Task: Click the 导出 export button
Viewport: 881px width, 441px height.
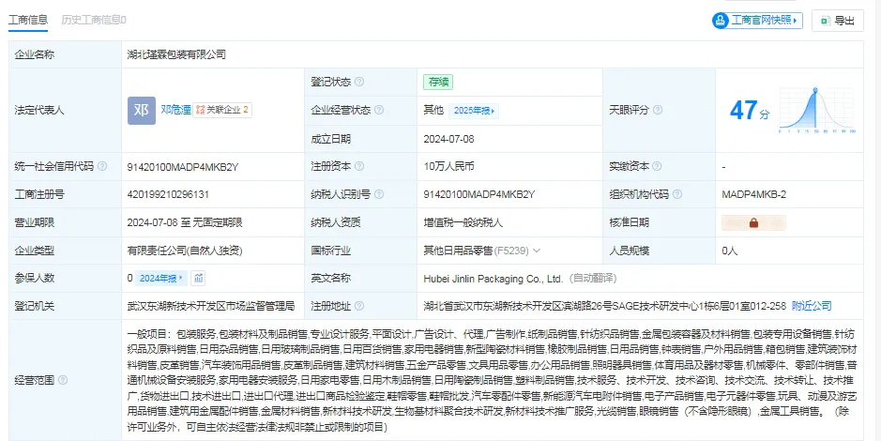Action: 838,21
